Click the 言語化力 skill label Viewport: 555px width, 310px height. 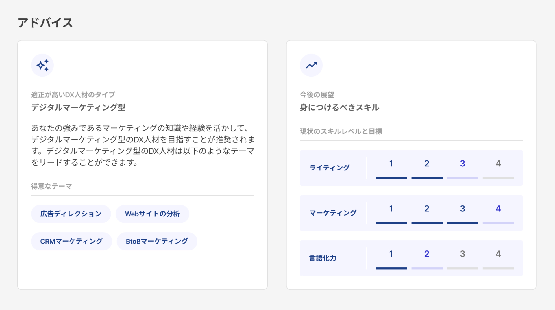pos(323,258)
